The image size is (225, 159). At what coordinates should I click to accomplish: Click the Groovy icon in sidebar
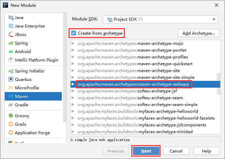pos(11,116)
